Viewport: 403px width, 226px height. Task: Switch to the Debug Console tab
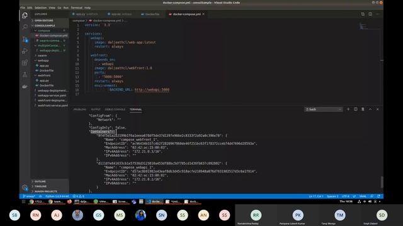click(x=115, y=109)
